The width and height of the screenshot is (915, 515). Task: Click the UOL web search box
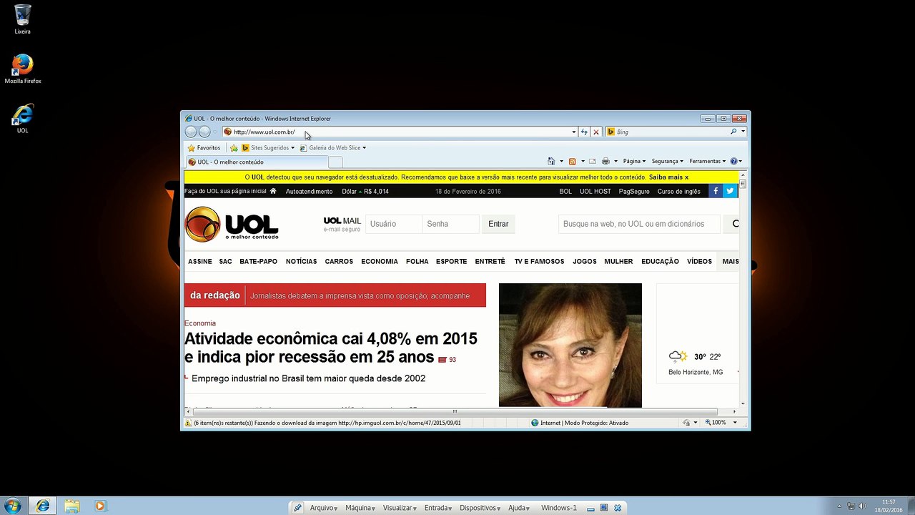(x=640, y=224)
